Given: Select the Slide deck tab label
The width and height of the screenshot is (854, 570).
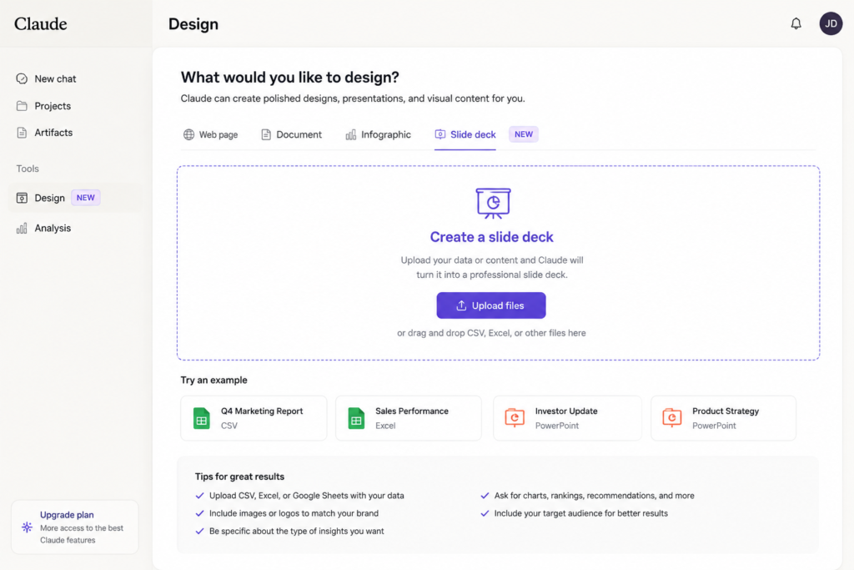Looking at the screenshot, I should pos(473,134).
